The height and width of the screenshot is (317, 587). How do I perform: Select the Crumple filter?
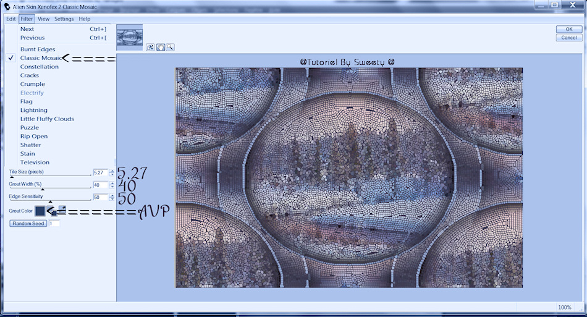(60, 84)
